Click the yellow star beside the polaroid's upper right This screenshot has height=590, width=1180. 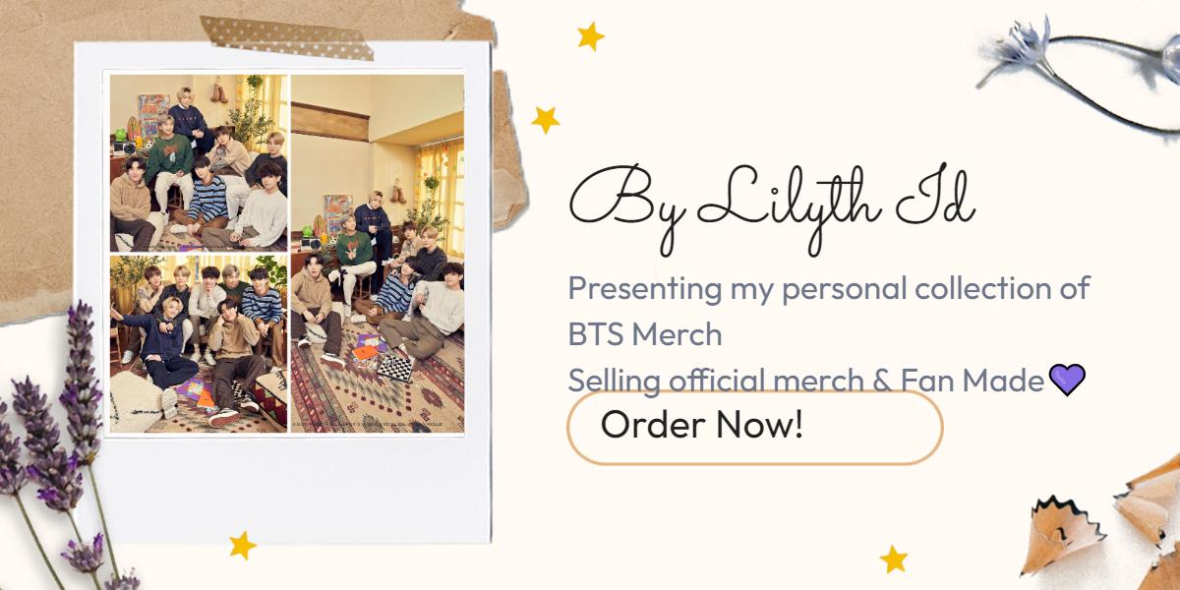click(x=545, y=120)
